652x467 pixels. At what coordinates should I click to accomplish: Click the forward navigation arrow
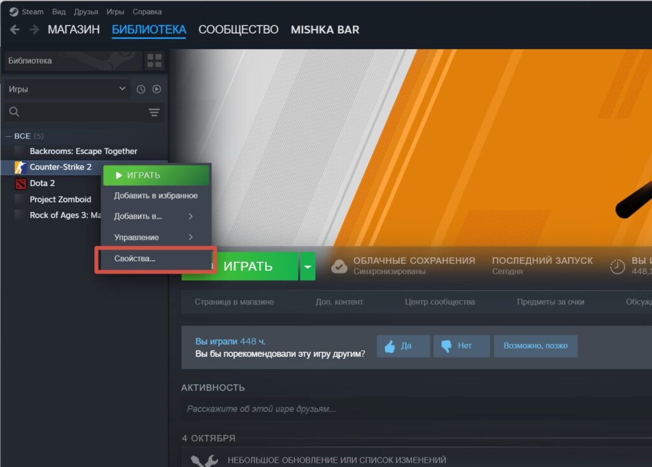[x=34, y=30]
